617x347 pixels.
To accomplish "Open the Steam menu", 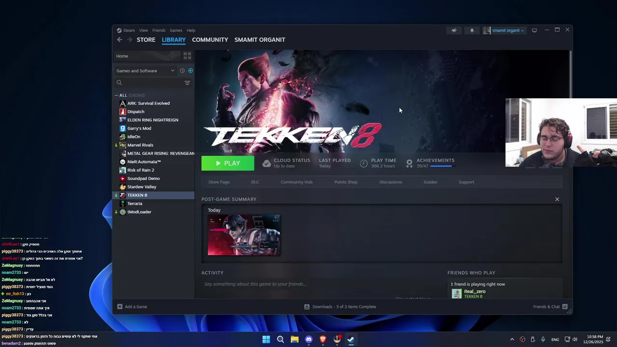I will click(x=129, y=30).
